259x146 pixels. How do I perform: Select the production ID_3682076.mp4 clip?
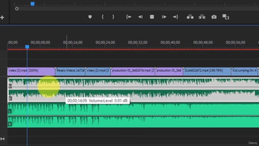pyautogui.click(x=133, y=71)
